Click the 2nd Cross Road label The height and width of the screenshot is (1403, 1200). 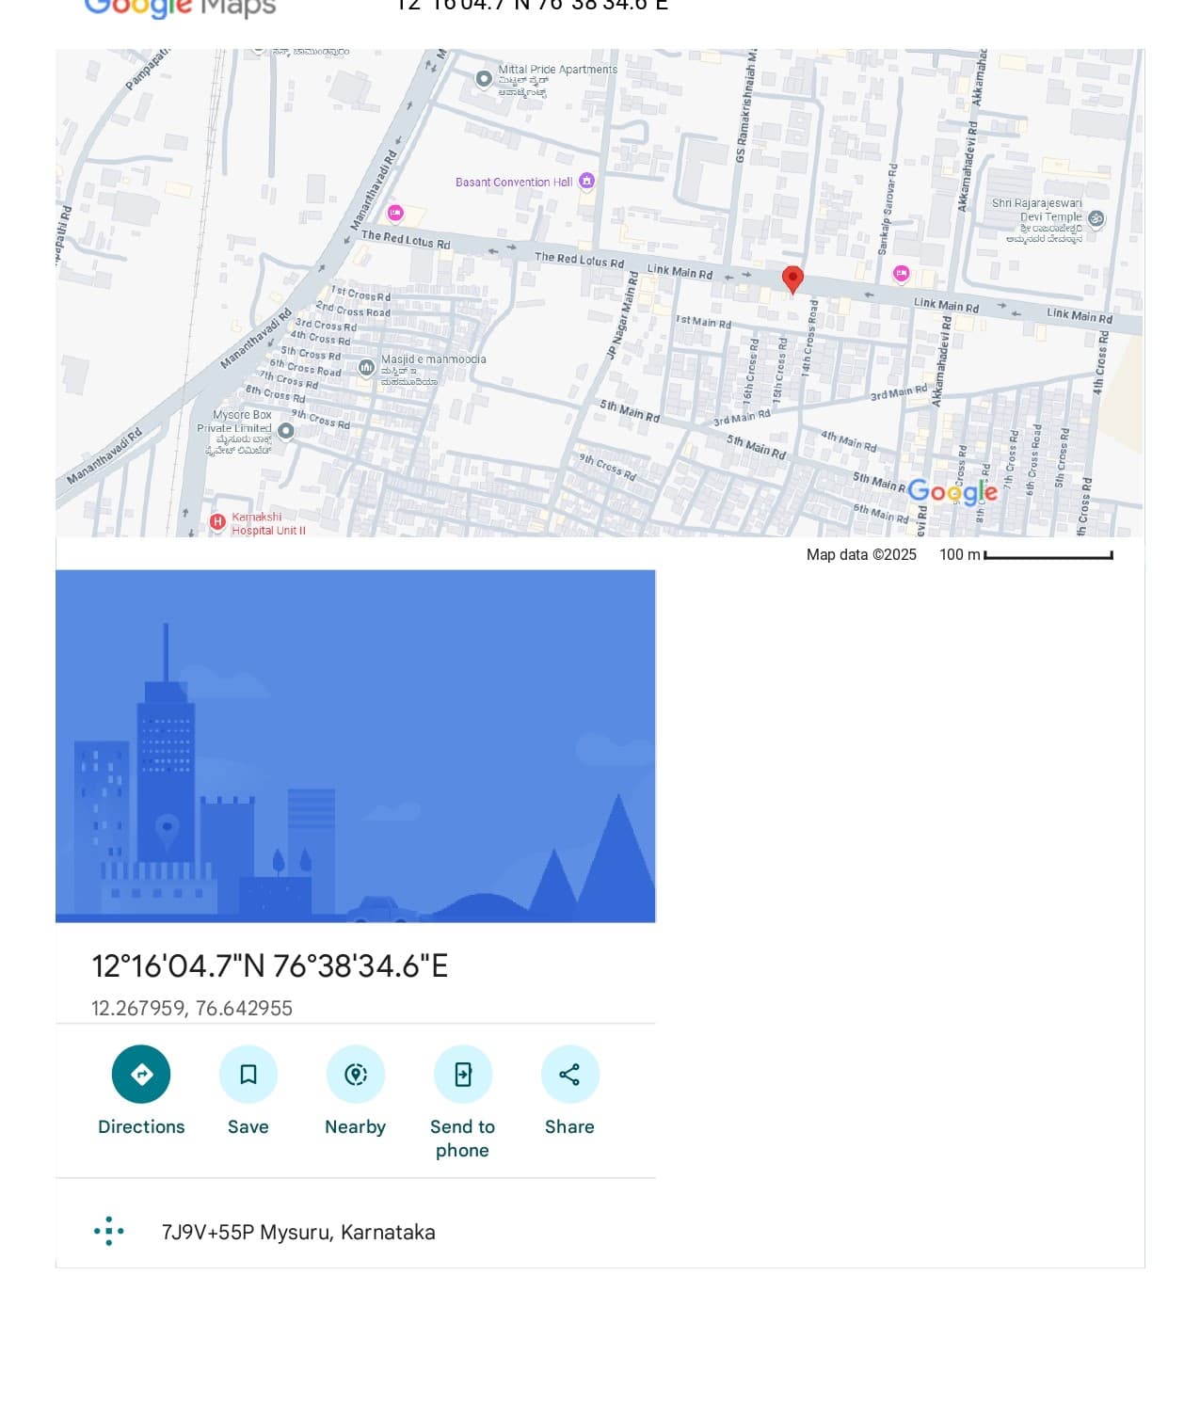[x=353, y=309]
